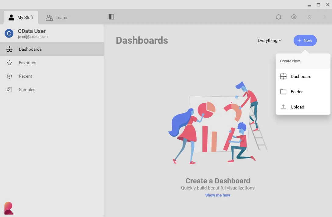Select Dashboard from the Create New menu
332x217 pixels.
[x=301, y=76]
